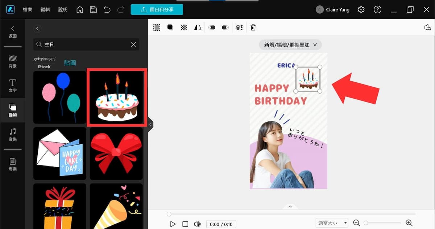Click the 生日 search field
435x229 pixels.
pyautogui.click(x=86, y=44)
